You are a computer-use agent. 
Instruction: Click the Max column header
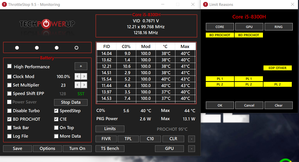(x=185, y=46)
